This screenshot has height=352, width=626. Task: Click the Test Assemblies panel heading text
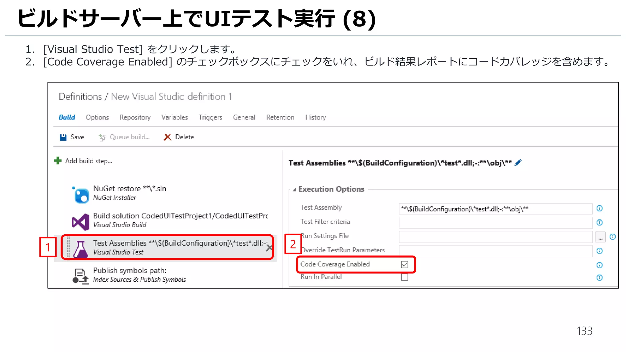point(400,163)
